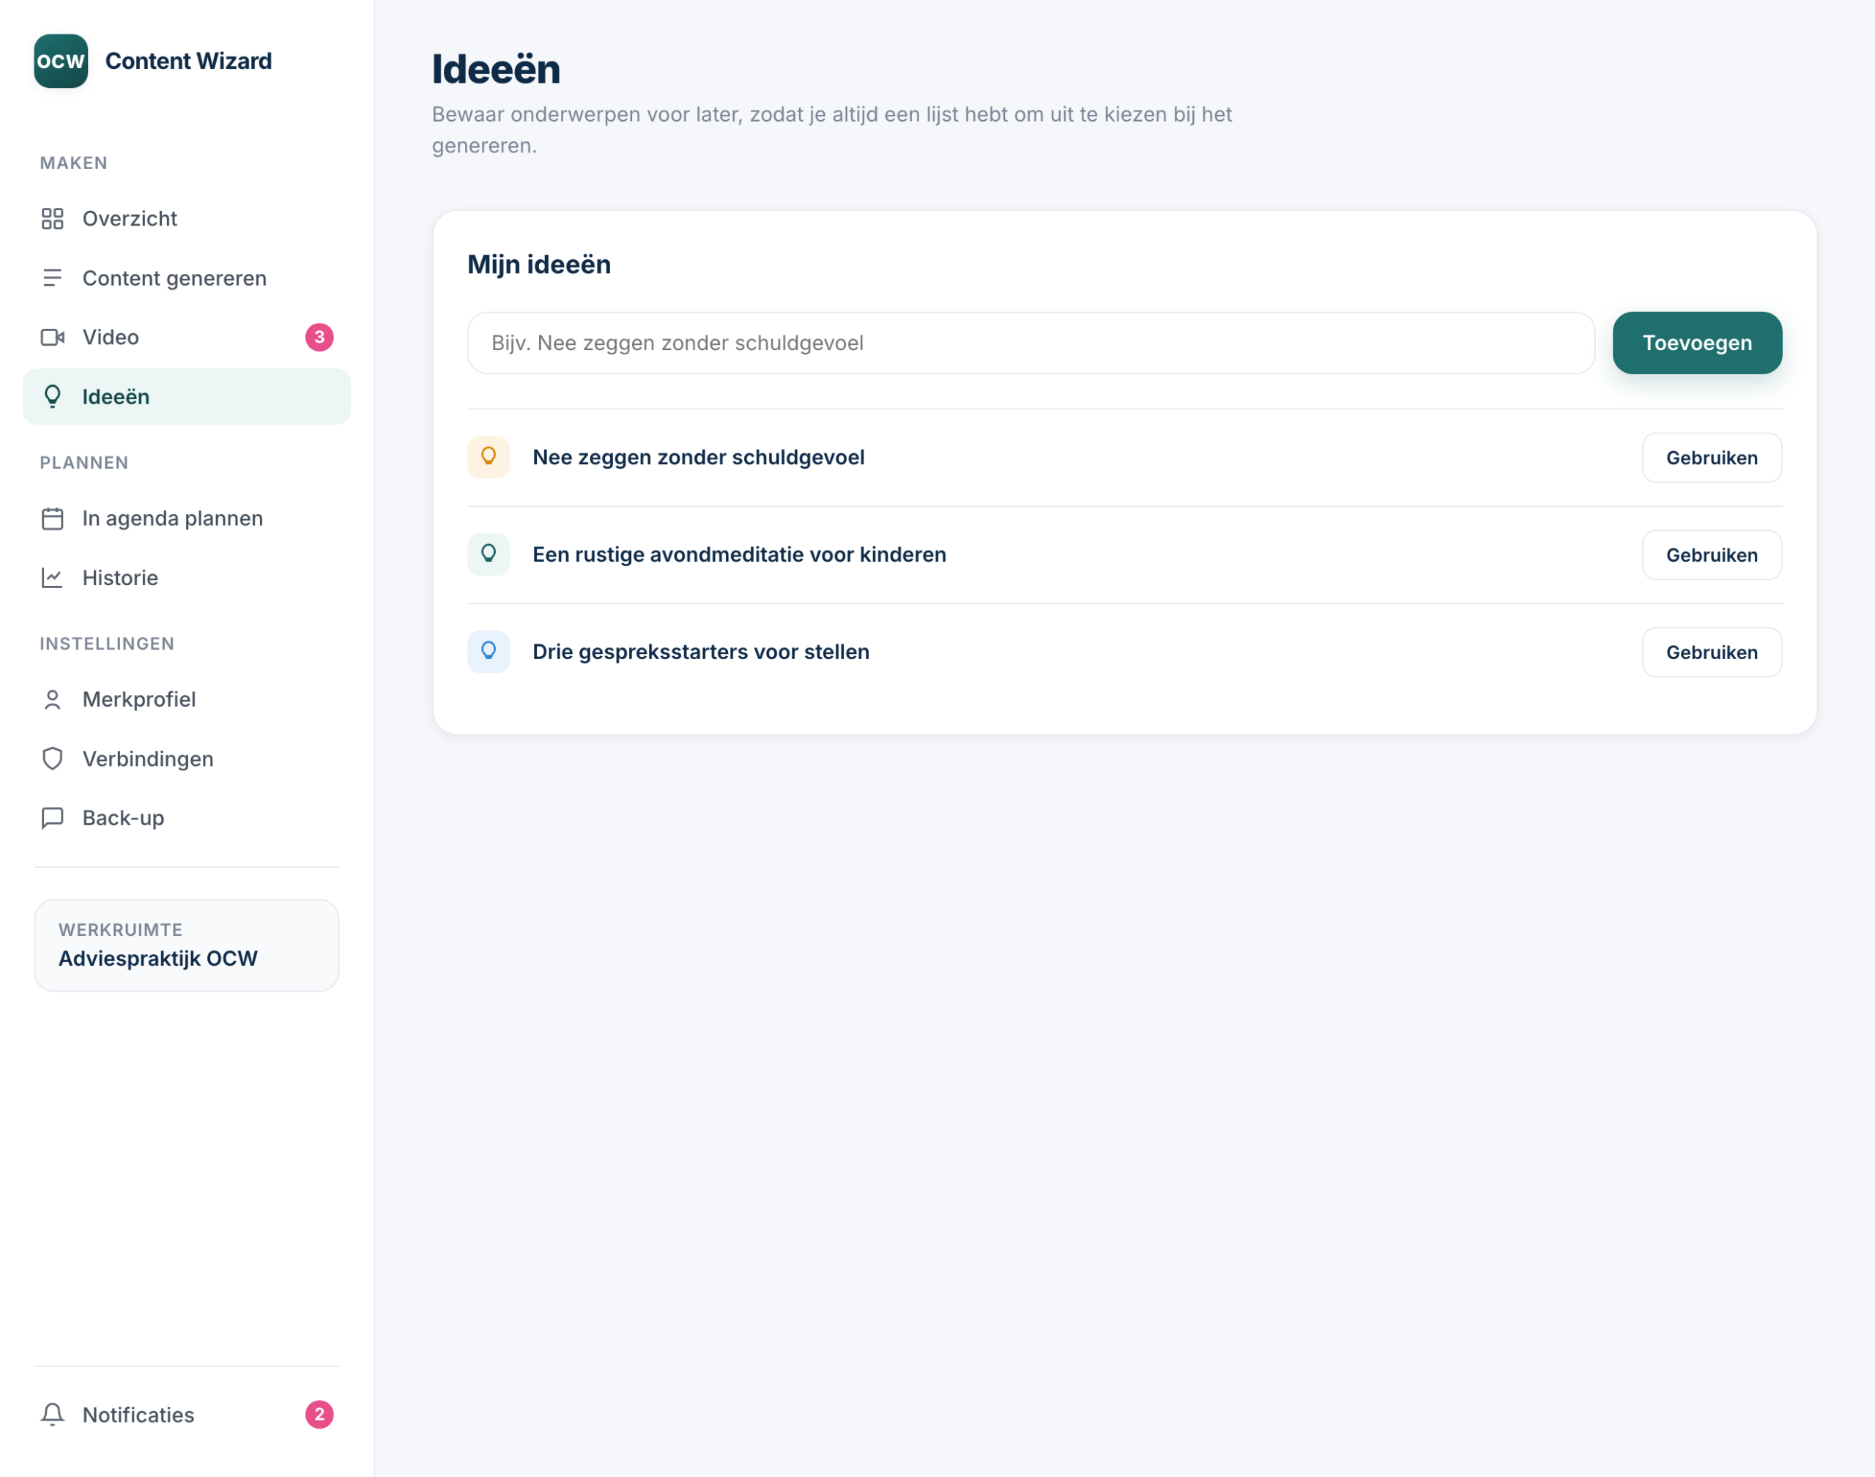The width and height of the screenshot is (1875, 1477).
Task: Click the Content genereren lines icon
Action: (x=53, y=278)
